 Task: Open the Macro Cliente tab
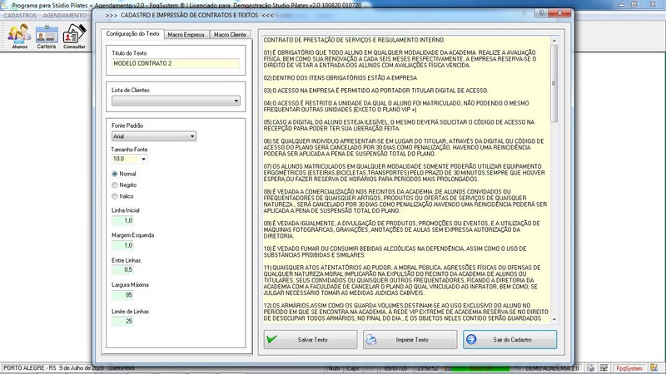[x=230, y=35]
